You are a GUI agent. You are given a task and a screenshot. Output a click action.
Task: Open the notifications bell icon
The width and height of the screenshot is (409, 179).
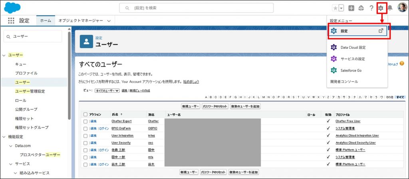390,8
